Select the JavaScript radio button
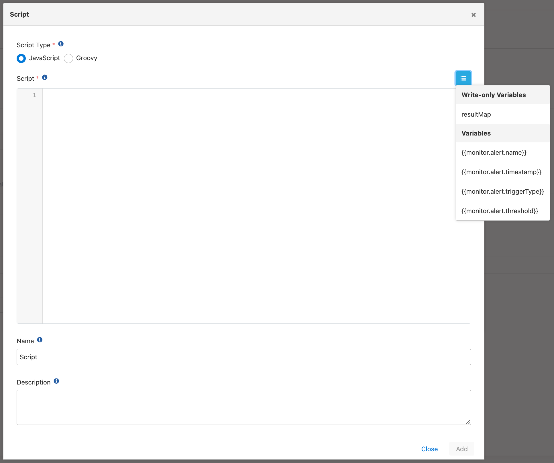This screenshot has height=463, width=554. tap(21, 58)
